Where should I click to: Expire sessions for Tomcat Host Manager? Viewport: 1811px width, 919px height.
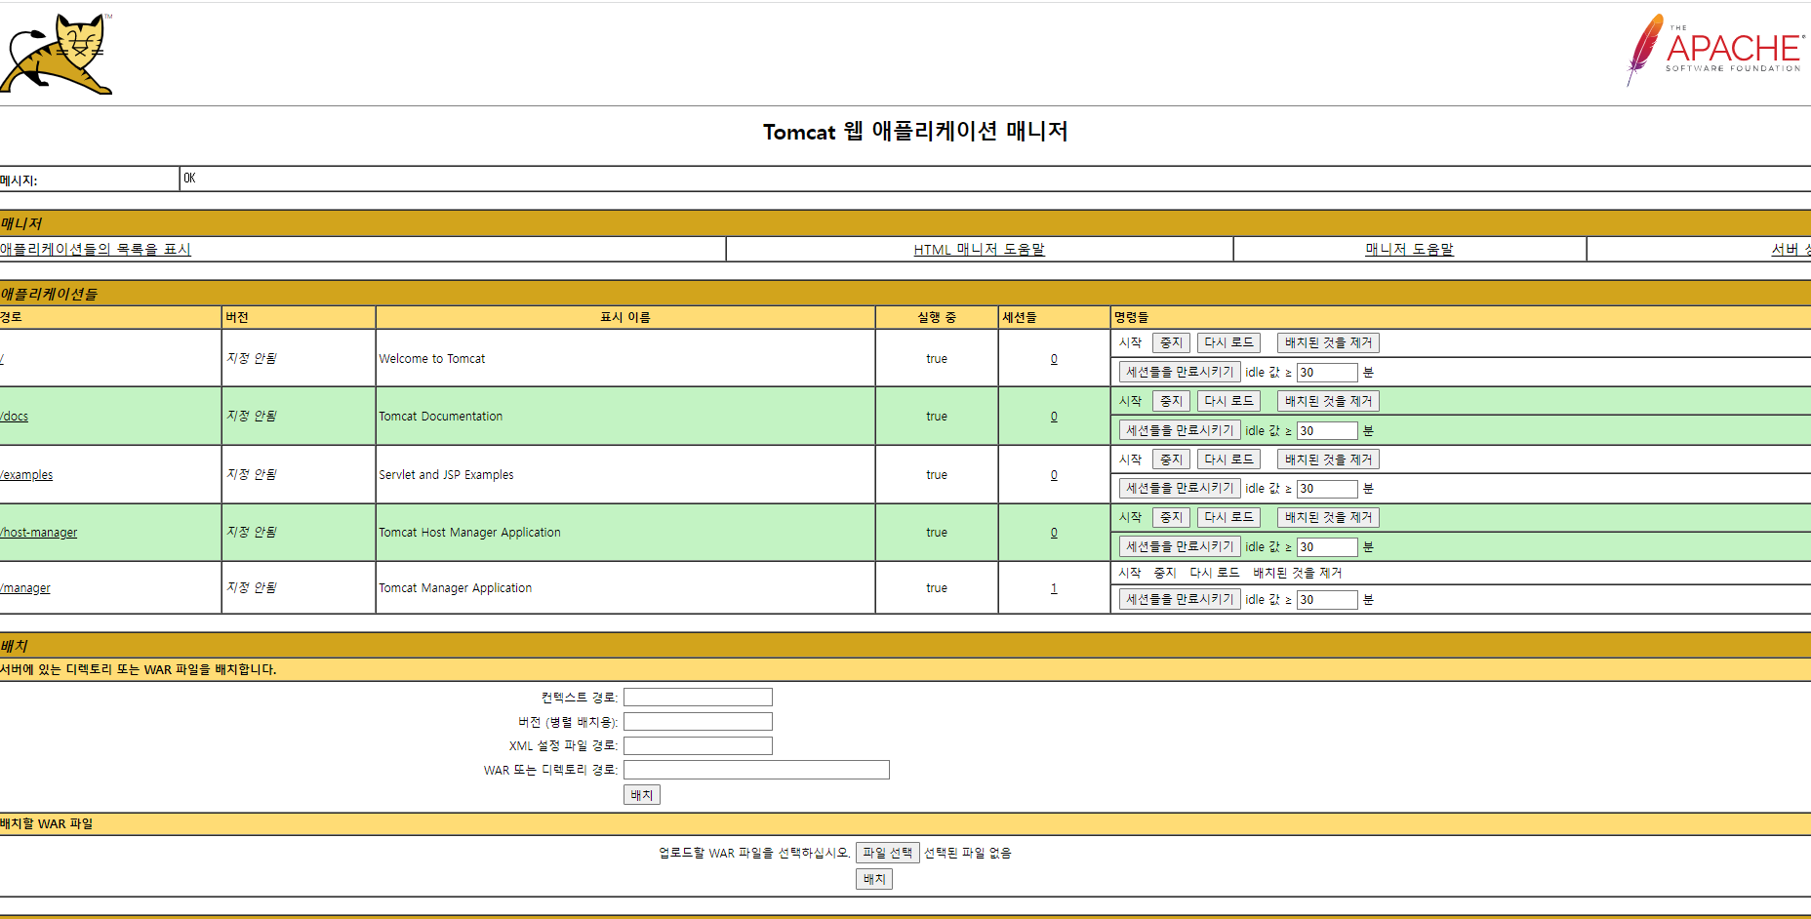tap(1180, 546)
